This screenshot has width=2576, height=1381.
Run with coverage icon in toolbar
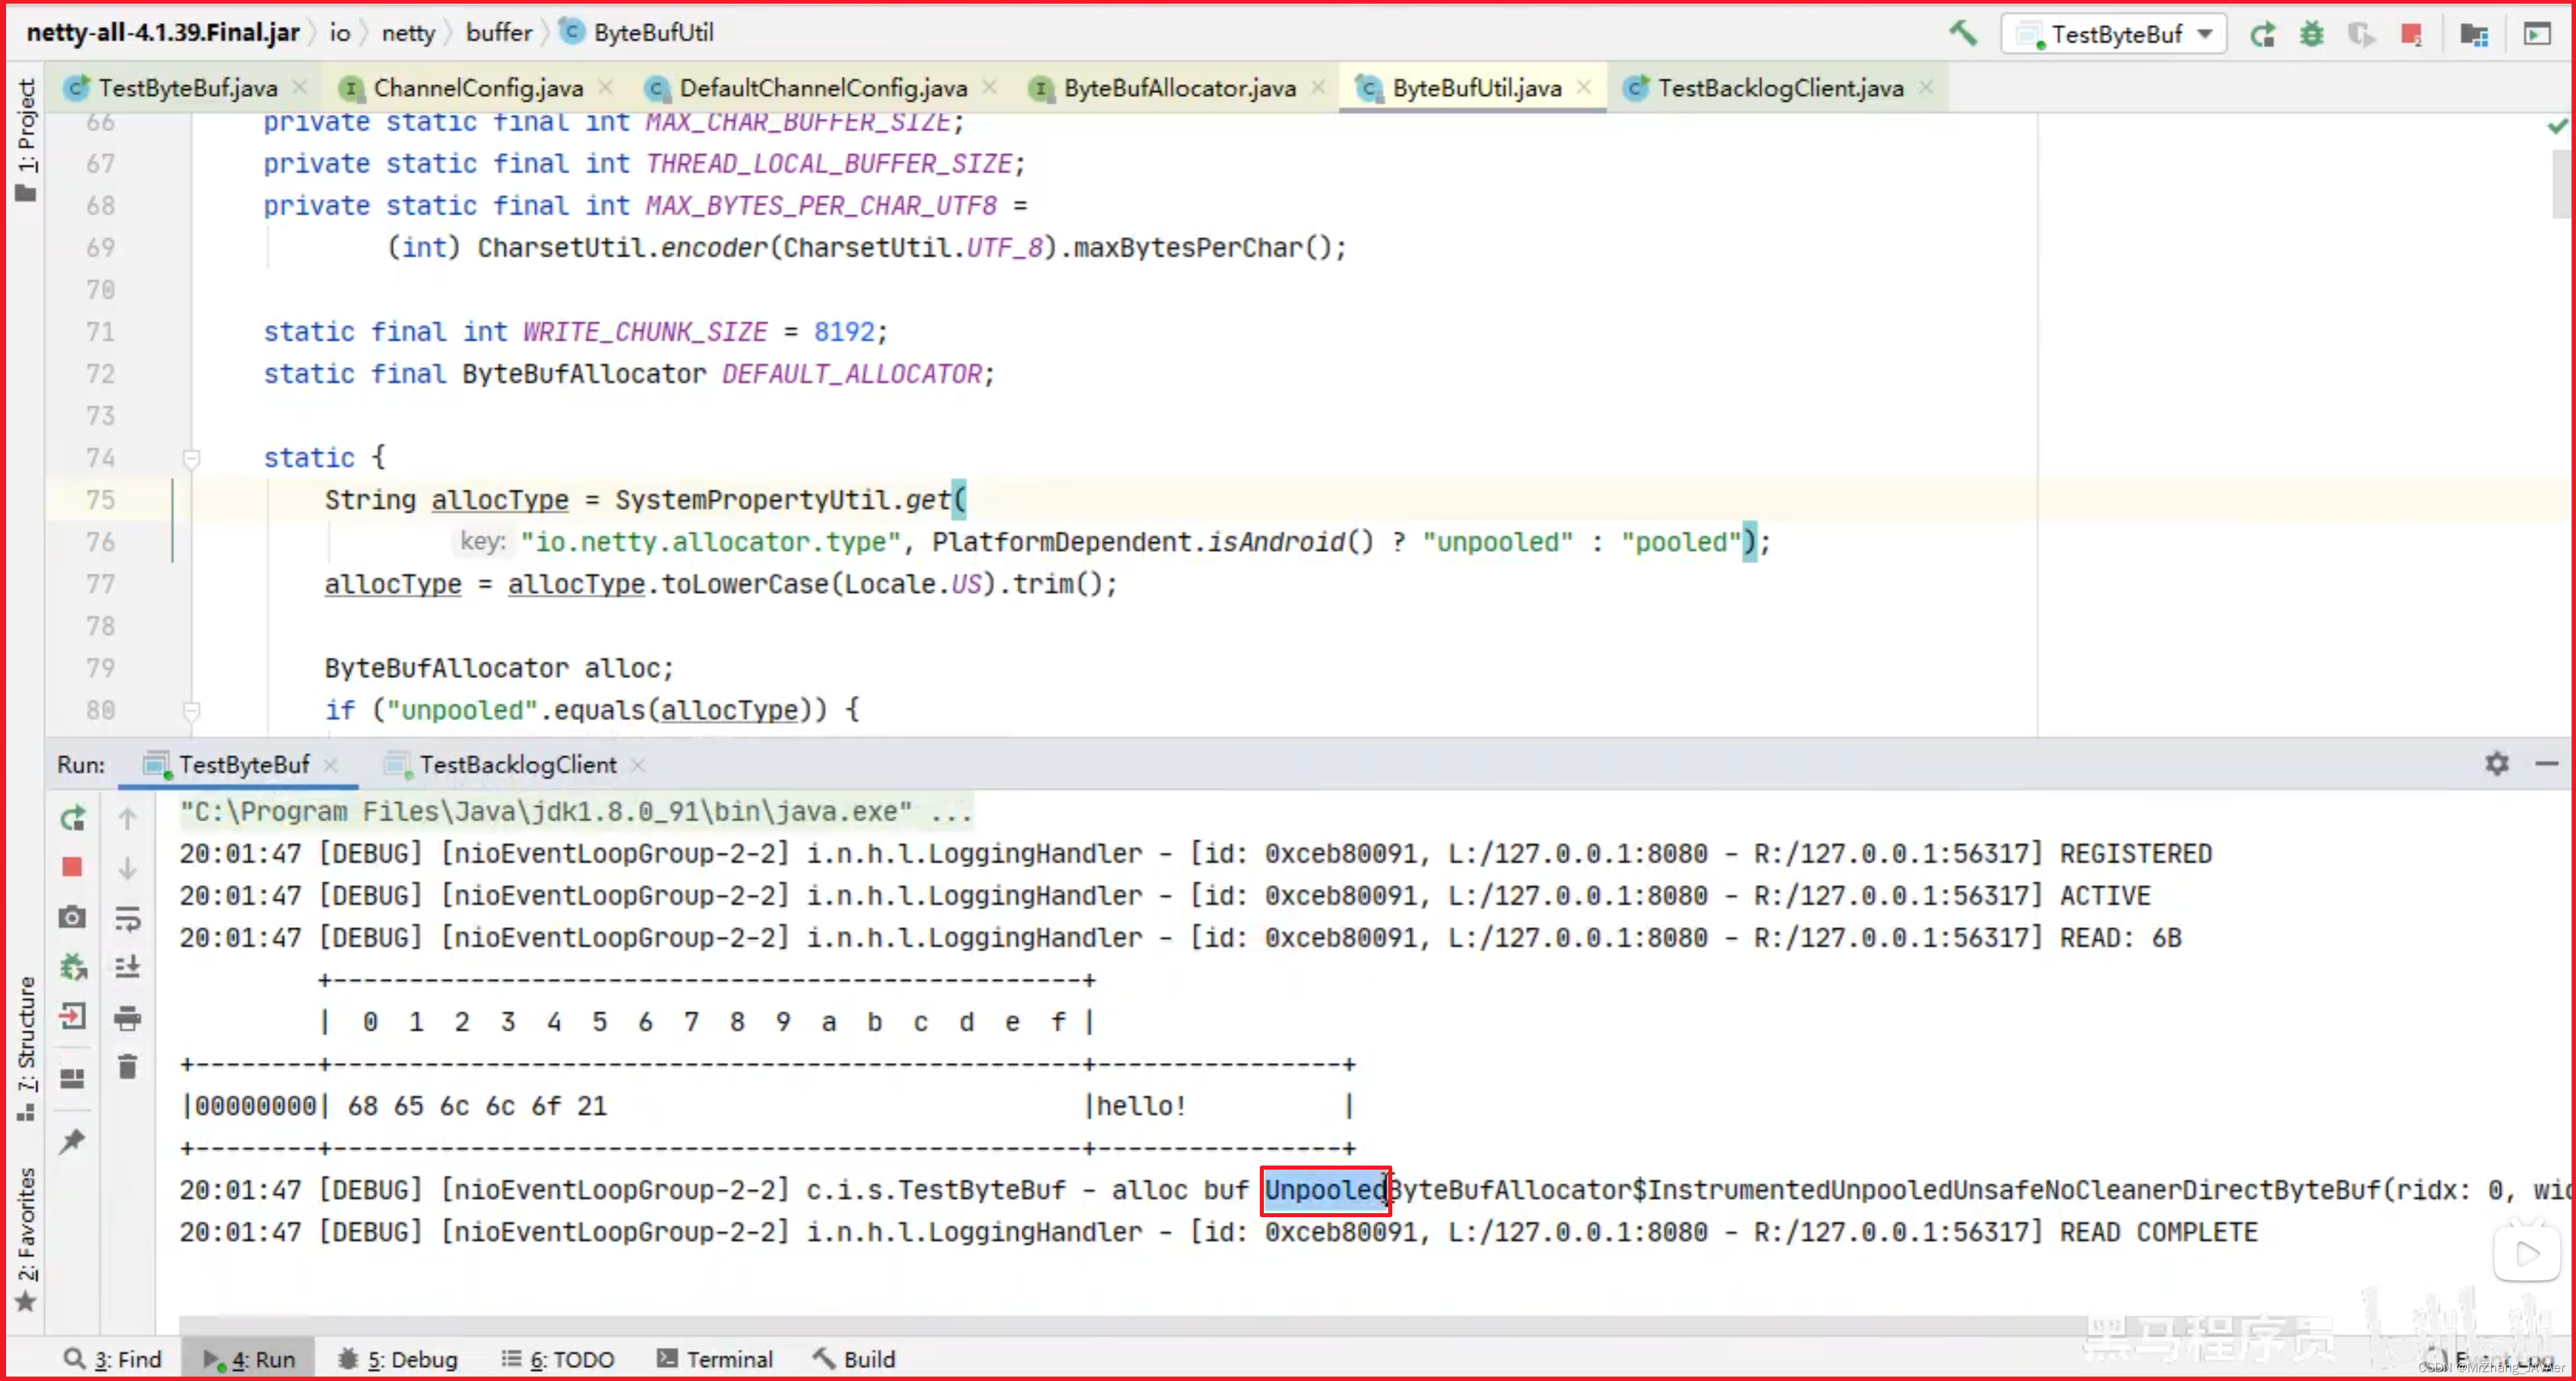point(2361,35)
